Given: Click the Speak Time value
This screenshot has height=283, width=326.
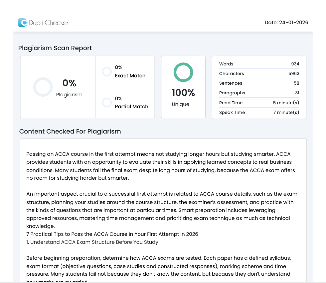Looking at the screenshot, I should [286, 113].
